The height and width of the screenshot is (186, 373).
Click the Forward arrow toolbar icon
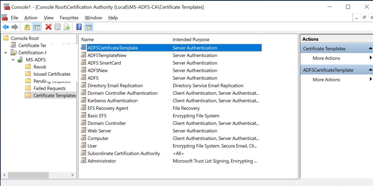point(15,27)
